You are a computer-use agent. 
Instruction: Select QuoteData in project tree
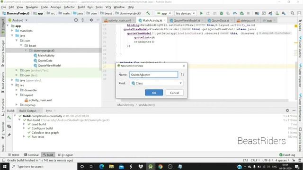click(43, 60)
